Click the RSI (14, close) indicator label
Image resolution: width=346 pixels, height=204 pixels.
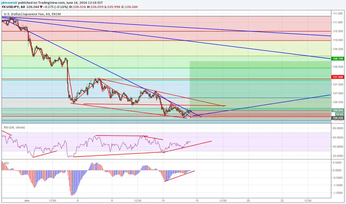click(14, 127)
